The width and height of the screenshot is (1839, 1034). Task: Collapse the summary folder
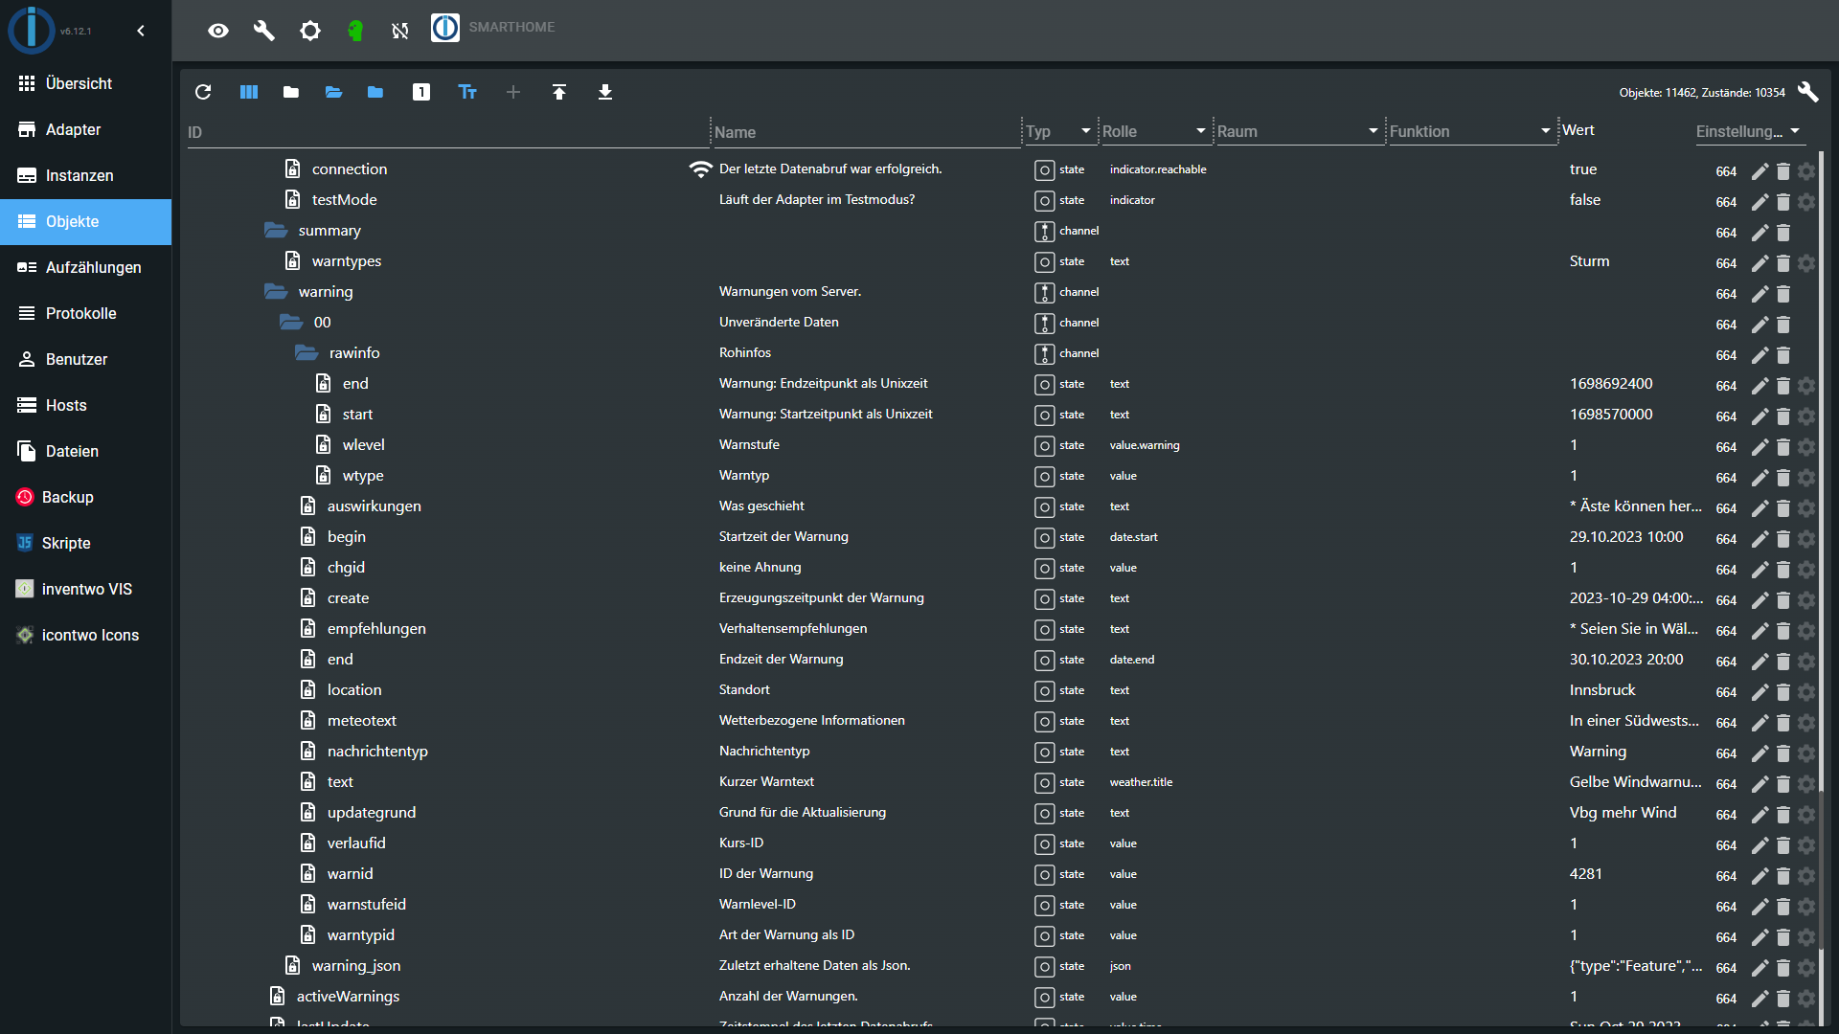click(x=276, y=230)
